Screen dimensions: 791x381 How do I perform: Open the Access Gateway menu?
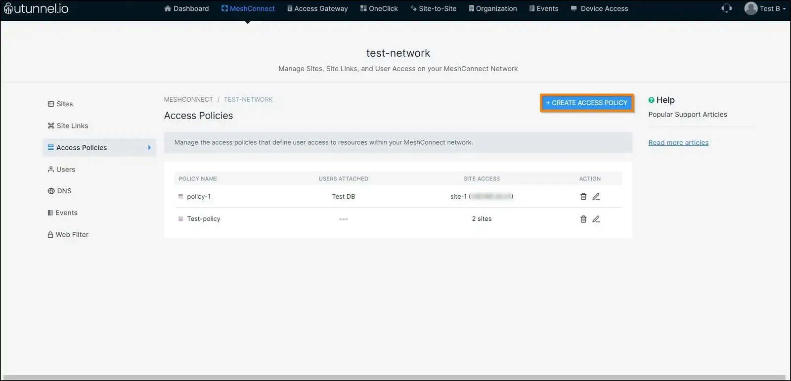click(317, 8)
